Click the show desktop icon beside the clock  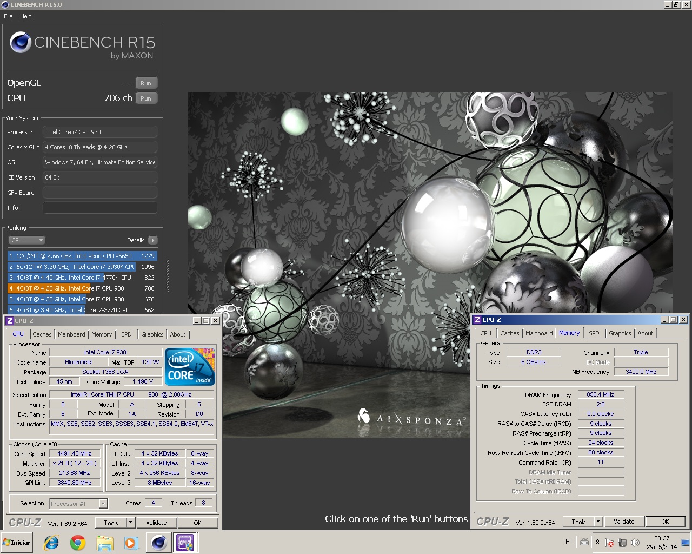686,543
